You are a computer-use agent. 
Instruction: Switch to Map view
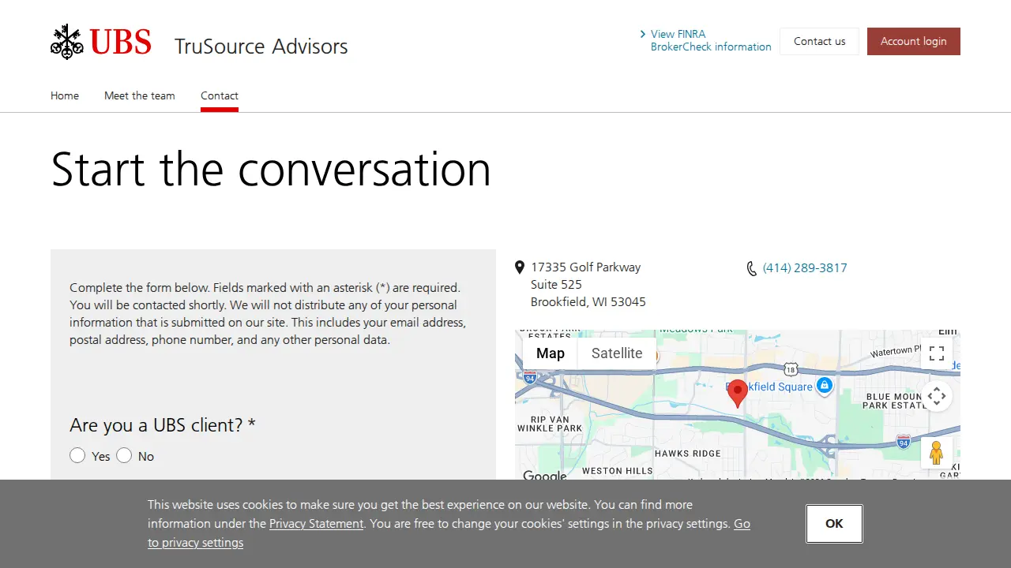[x=551, y=353]
